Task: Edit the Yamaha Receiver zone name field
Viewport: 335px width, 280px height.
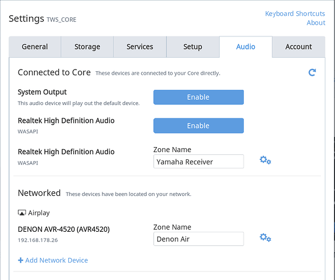Action: pos(198,162)
